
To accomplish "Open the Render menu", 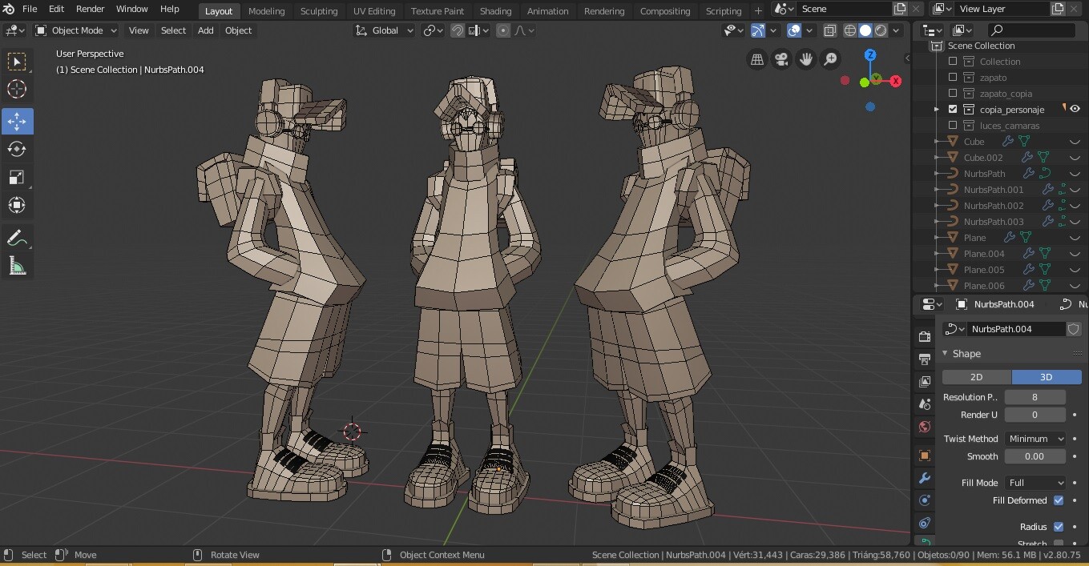I will point(90,9).
